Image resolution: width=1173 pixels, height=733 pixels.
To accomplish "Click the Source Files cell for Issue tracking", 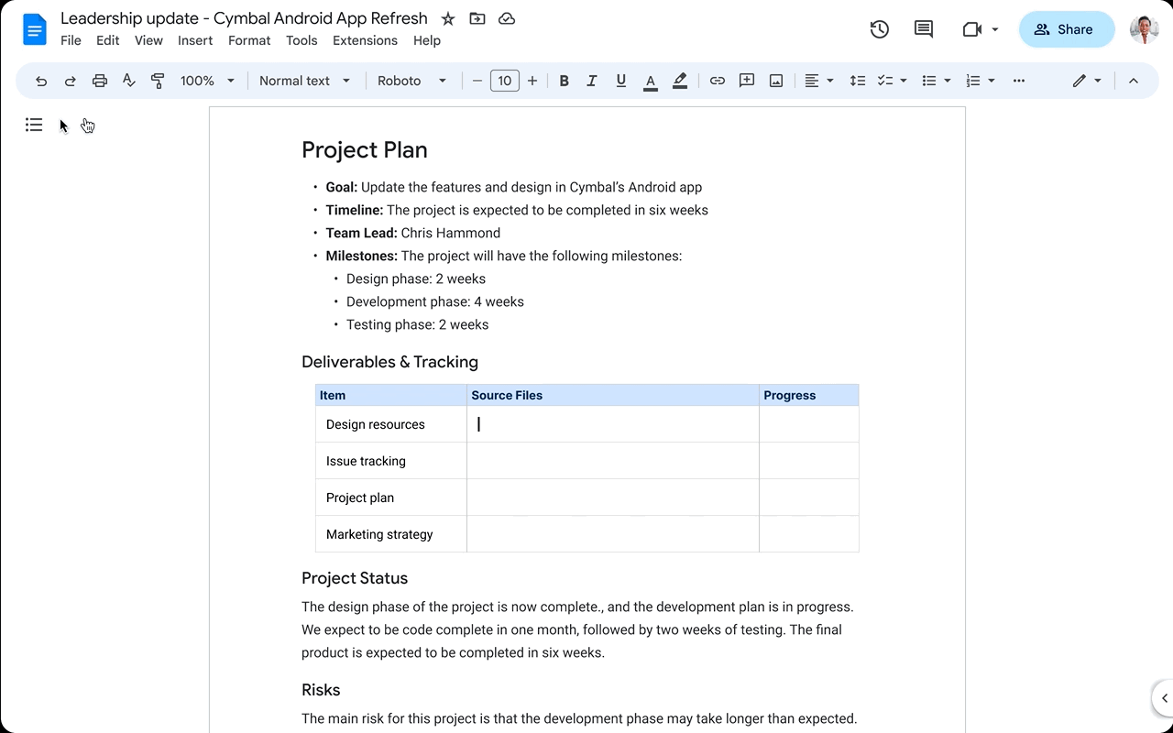I will click(612, 461).
